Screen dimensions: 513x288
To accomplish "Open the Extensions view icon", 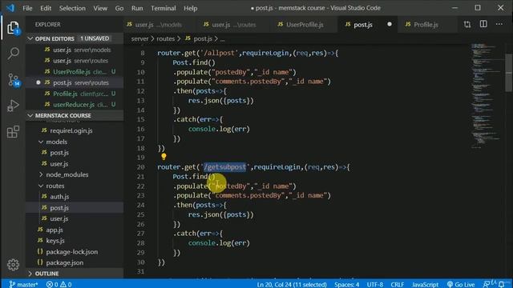I will [x=13, y=132].
